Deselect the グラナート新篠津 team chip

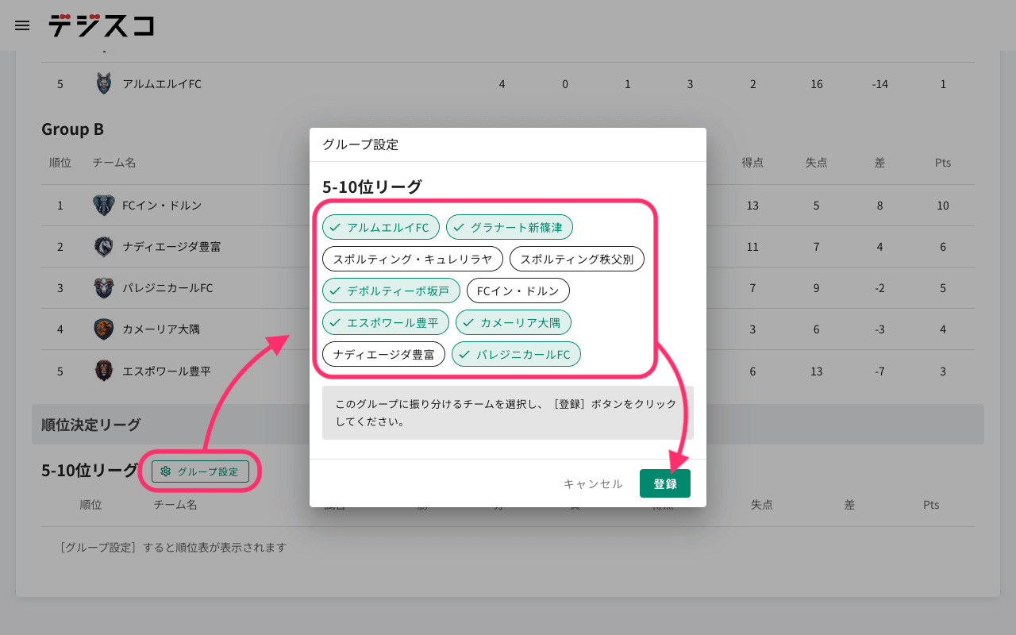click(x=509, y=228)
